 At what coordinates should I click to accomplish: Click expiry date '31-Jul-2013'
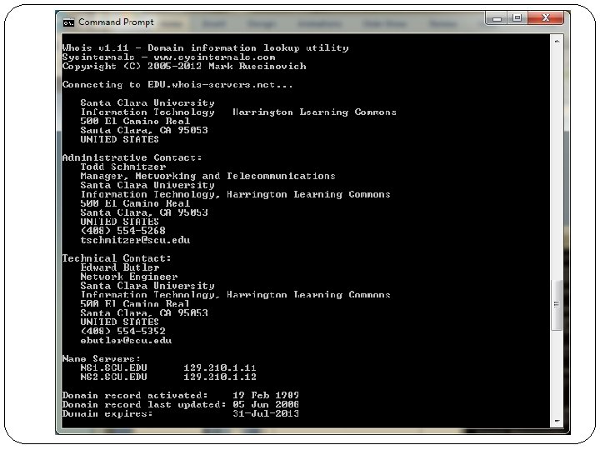coord(266,413)
